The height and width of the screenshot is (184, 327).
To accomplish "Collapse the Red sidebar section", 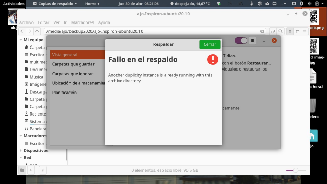I will [x=21, y=158].
